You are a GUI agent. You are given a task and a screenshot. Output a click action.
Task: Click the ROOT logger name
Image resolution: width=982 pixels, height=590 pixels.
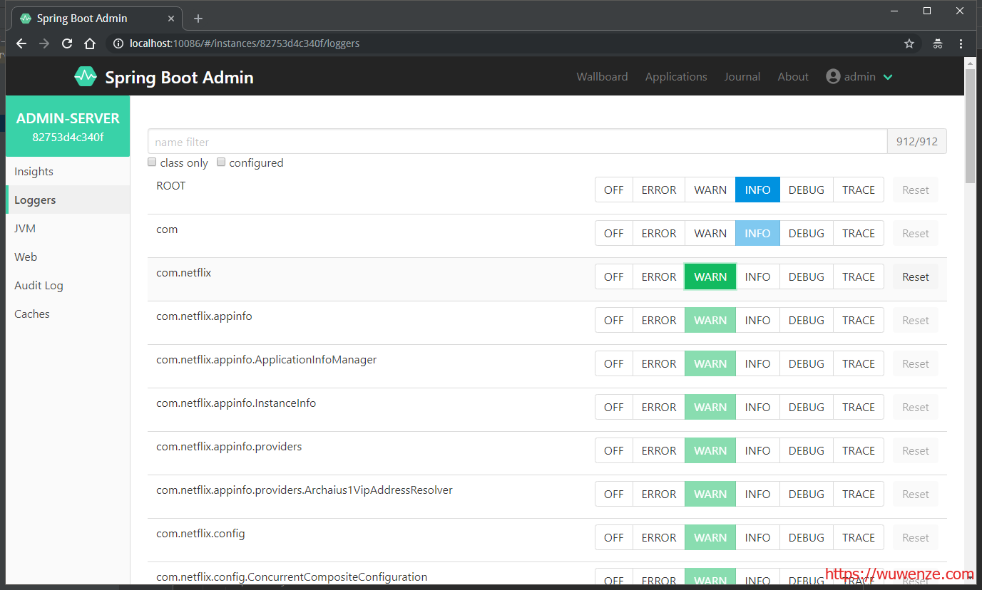[171, 185]
